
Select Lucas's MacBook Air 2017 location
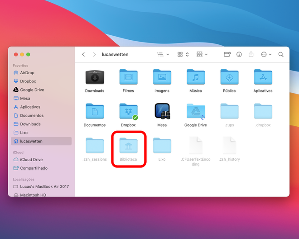tap(41, 186)
